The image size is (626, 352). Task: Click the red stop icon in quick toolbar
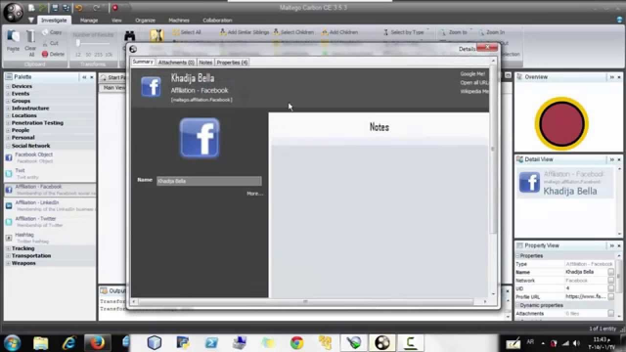[x=115, y=8]
